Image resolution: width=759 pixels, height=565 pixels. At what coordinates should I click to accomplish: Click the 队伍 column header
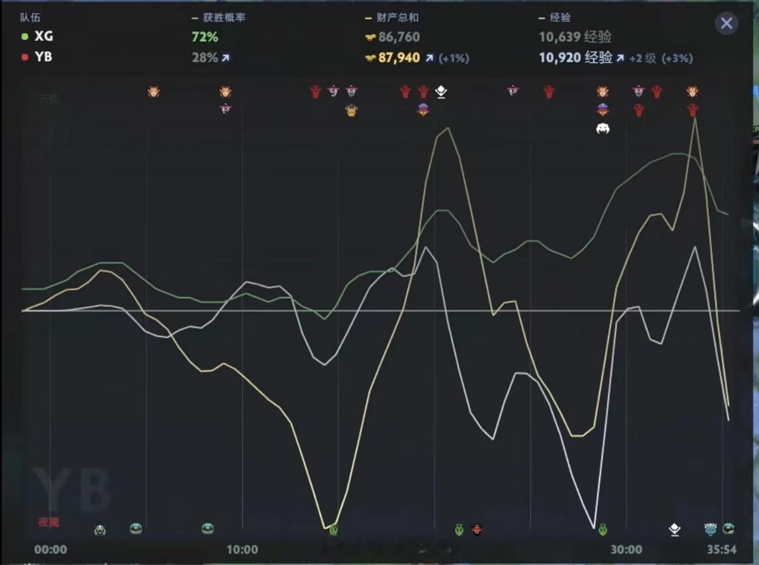tap(30, 17)
